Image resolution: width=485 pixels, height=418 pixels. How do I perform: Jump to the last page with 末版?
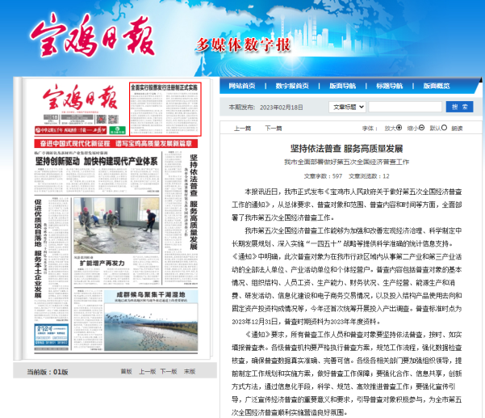(x=189, y=372)
